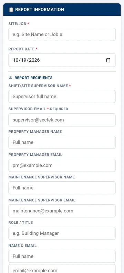The width and height of the screenshot is (124, 273).
Task: Focus the supervisor@sectek.com email field
Action: 62,120
